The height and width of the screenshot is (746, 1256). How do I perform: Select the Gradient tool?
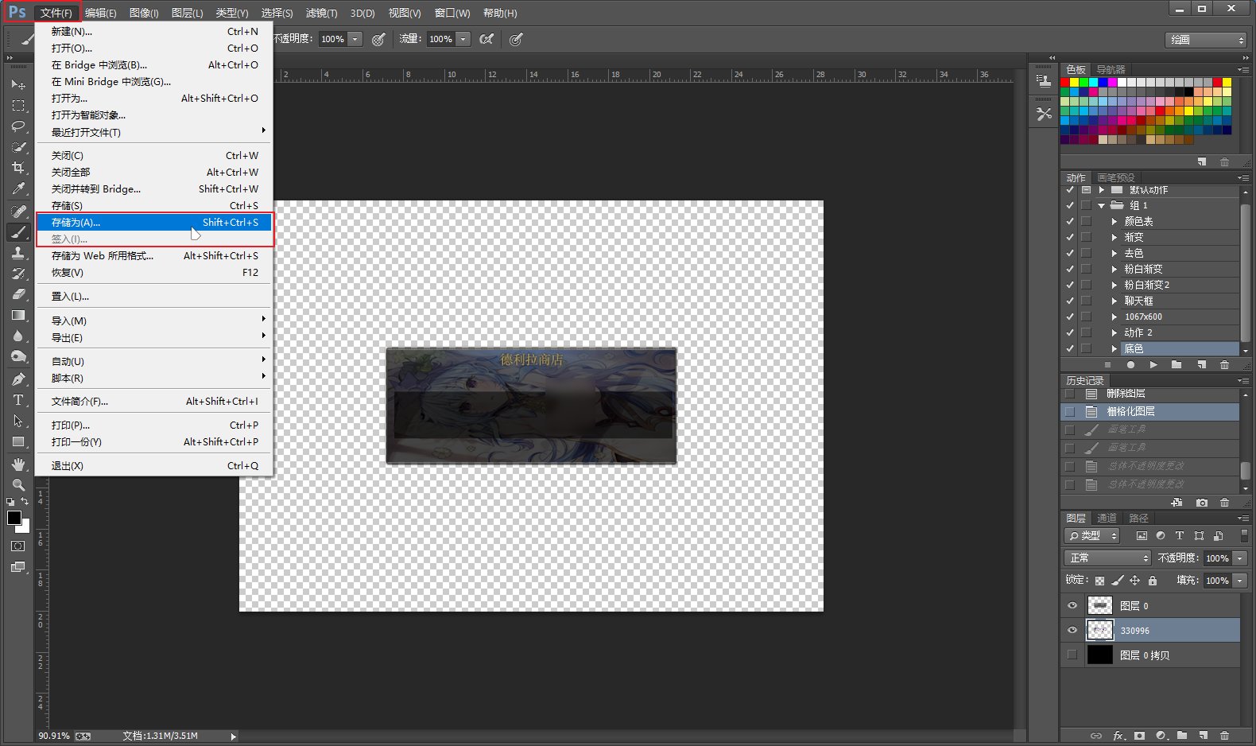pos(18,315)
